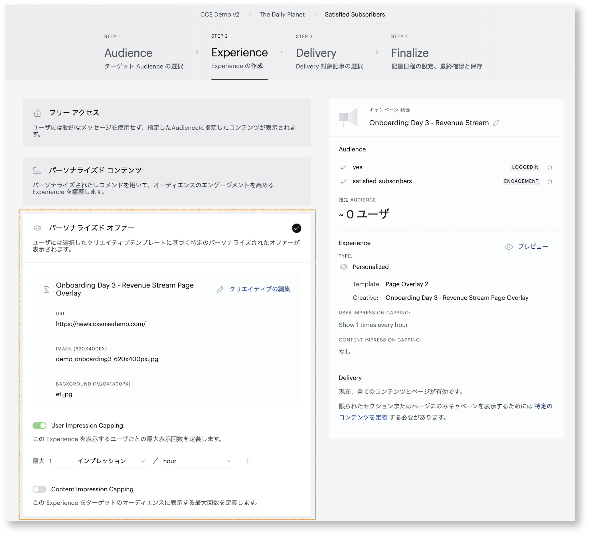Click the megaphone campaign icon
Screen dimensions: 589x535
tap(348, 117)
